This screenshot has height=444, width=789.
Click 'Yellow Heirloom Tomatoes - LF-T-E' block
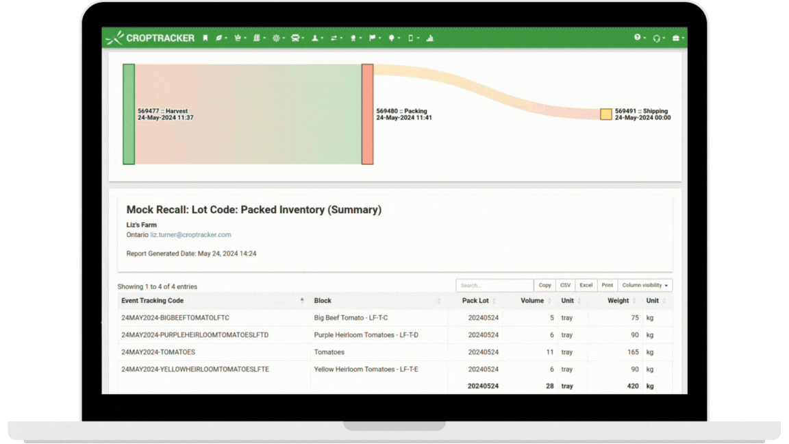pyautogui.click(x=366, y=369)
